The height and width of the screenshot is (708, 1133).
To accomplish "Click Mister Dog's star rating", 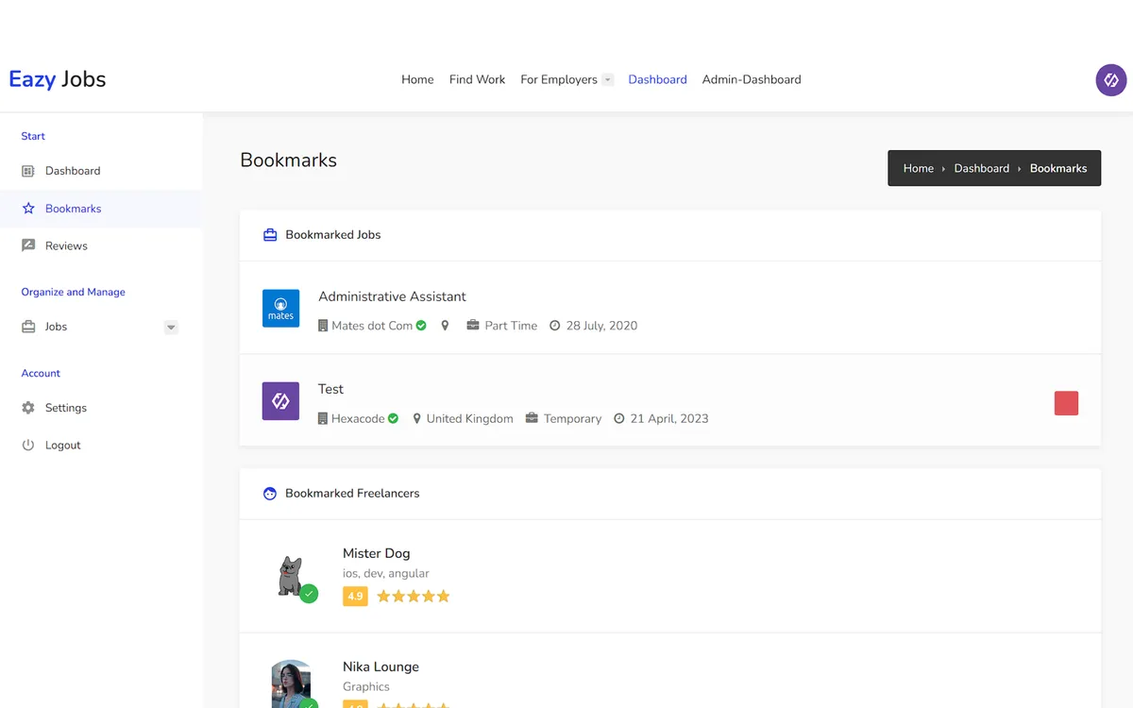I will click(414, 597).
